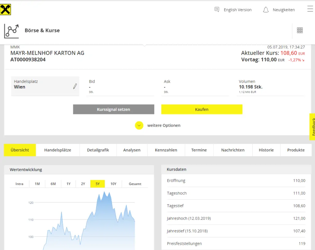
Task: Select the 5Y chart range
Action: [x=98, y=184]
